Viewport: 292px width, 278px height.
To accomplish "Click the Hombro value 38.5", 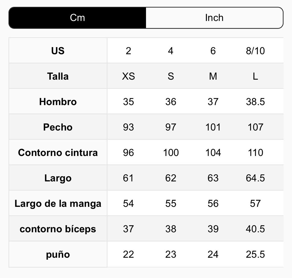I will 255,102.
